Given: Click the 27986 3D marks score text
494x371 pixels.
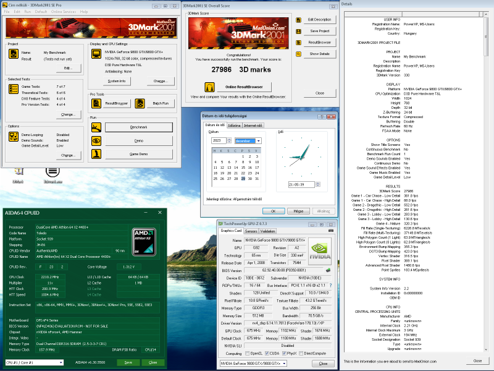Looking at the screenshot, I should [241, 69].
